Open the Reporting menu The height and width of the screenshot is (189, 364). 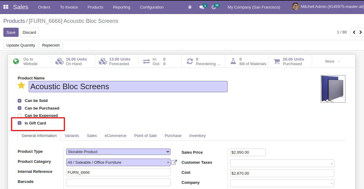click(x=121, y=7)
